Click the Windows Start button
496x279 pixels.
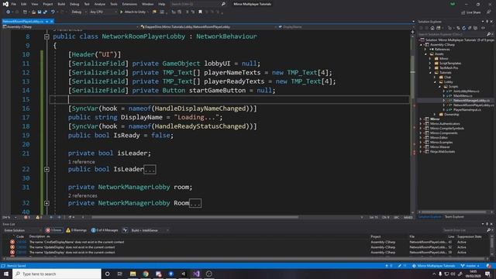tap(6, 274)
